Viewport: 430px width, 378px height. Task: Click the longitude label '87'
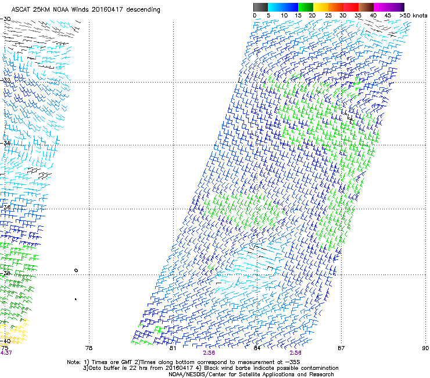[x=341, y=348]
